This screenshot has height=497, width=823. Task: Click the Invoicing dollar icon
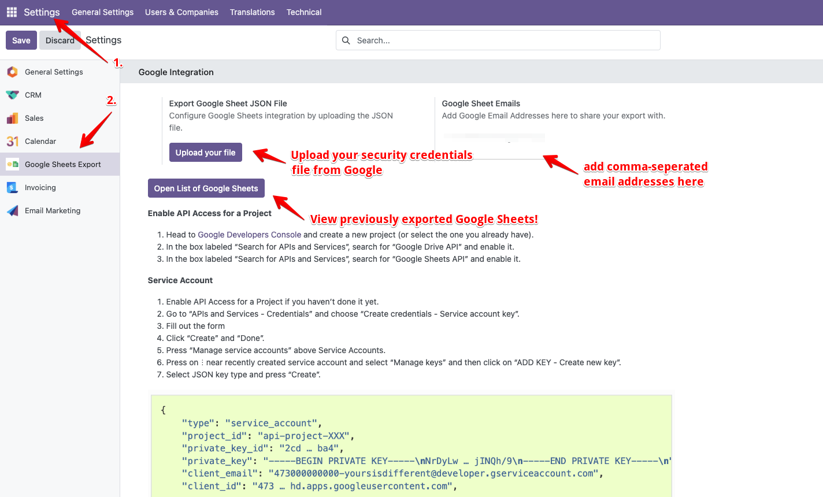(12, 188)
